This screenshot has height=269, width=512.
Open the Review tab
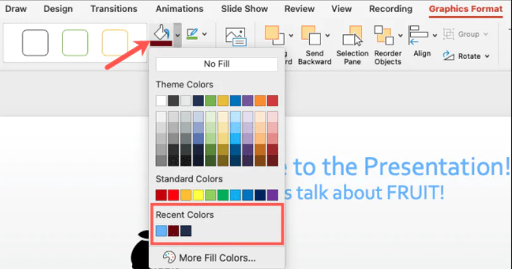coord(300,9)
